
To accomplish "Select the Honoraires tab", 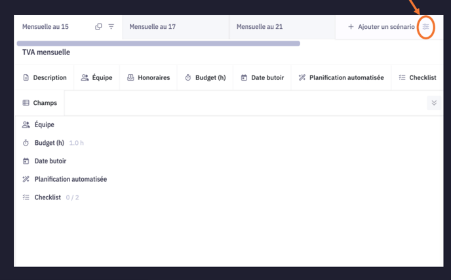I will coord(148,77).
